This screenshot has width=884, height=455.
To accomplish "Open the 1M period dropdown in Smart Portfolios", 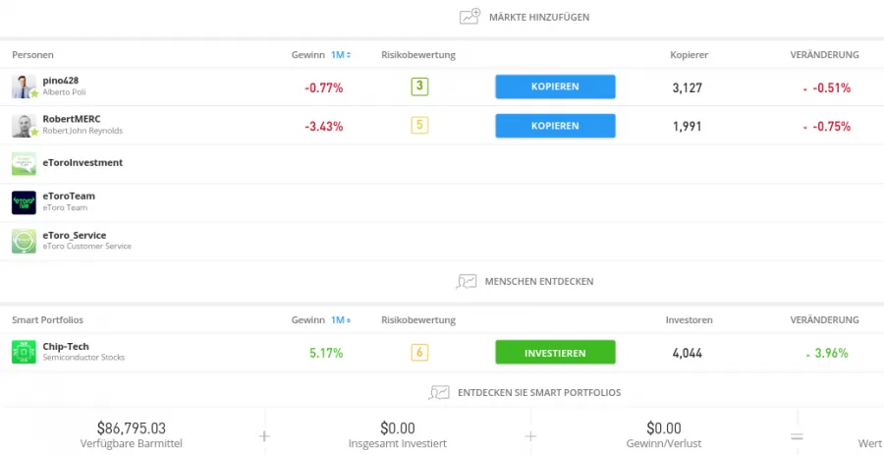I will point(341,319).
